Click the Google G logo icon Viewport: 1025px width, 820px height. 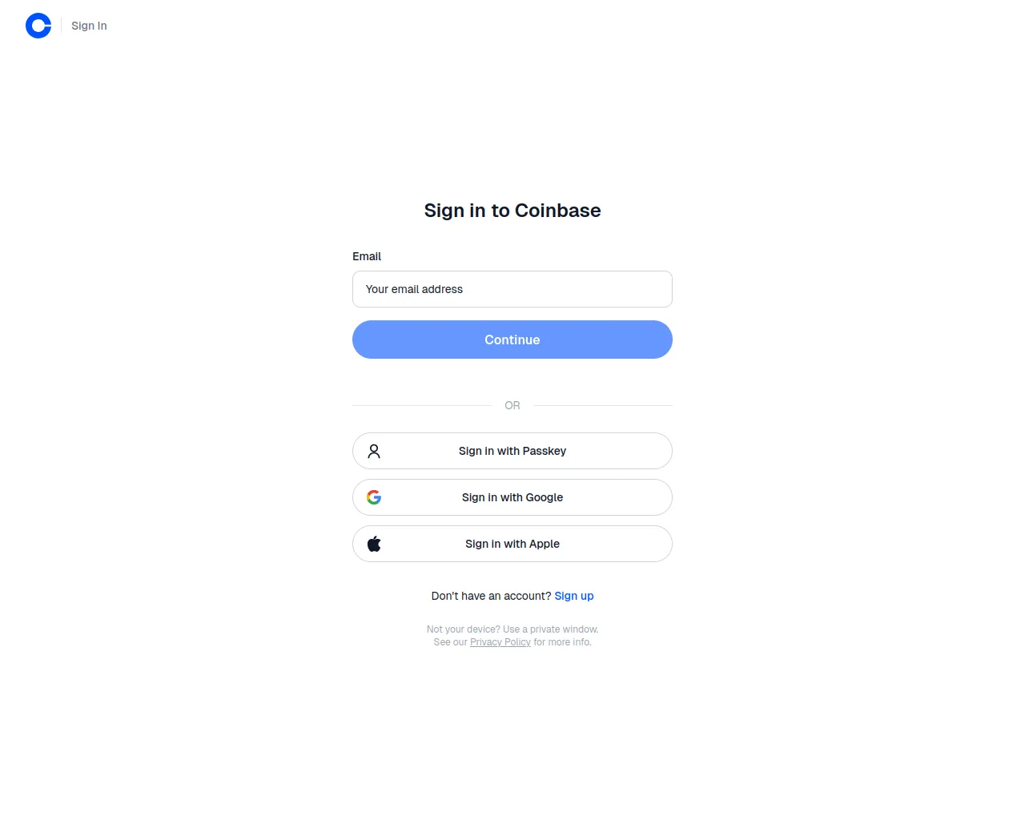click(x=374, y=498)
